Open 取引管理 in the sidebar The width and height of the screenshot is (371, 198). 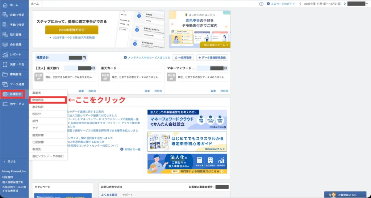click(x=14, y=35)
